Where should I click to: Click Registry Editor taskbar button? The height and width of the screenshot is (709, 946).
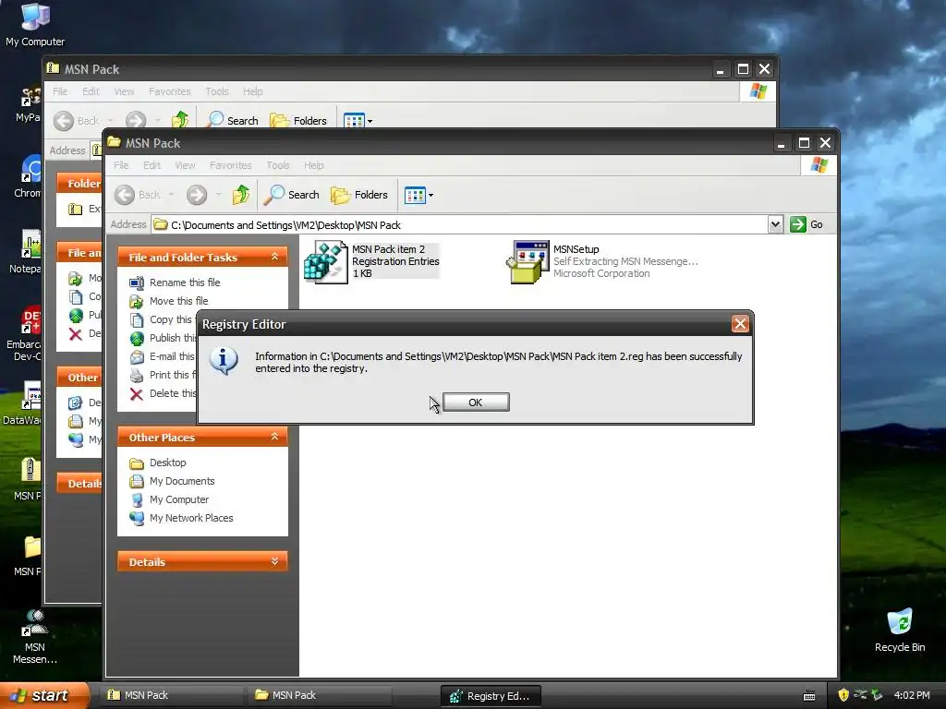pos(491,696)
